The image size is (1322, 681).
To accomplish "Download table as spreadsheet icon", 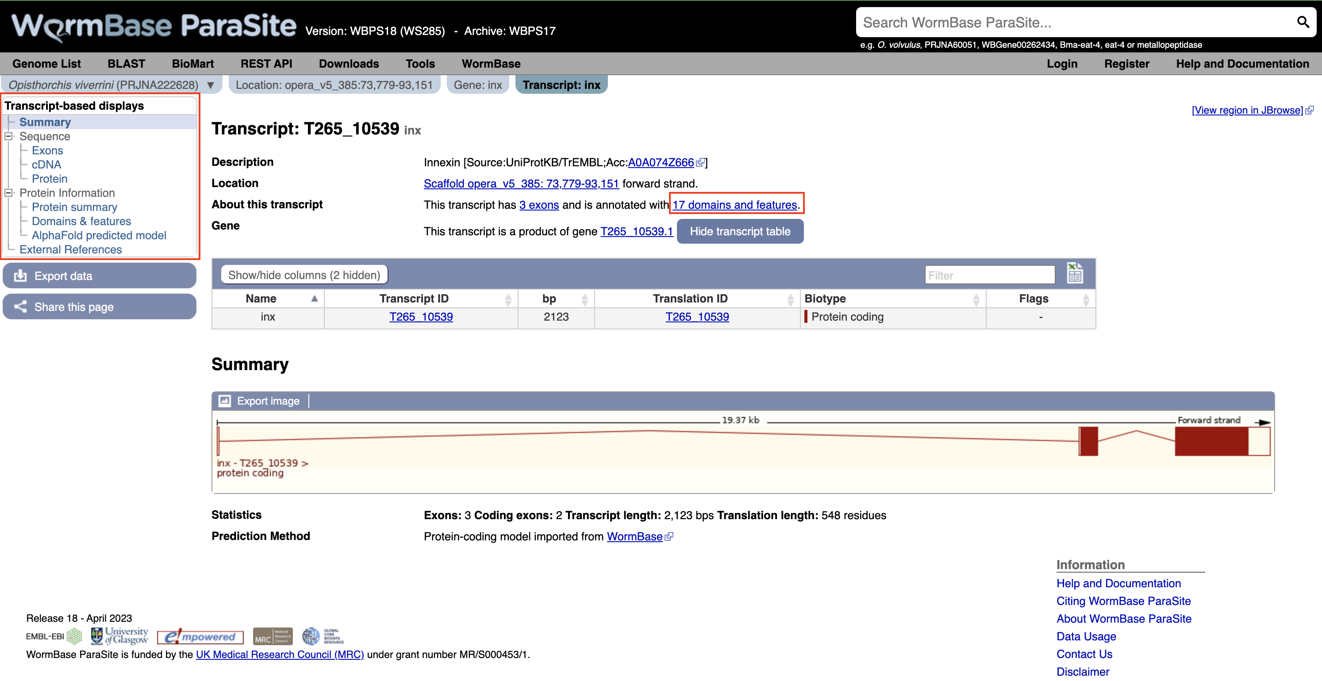I will coord(1075,273).
